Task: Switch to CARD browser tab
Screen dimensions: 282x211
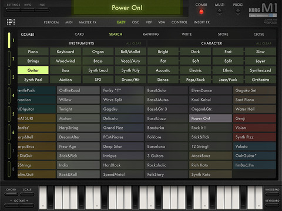Action: tap(79, 34)
